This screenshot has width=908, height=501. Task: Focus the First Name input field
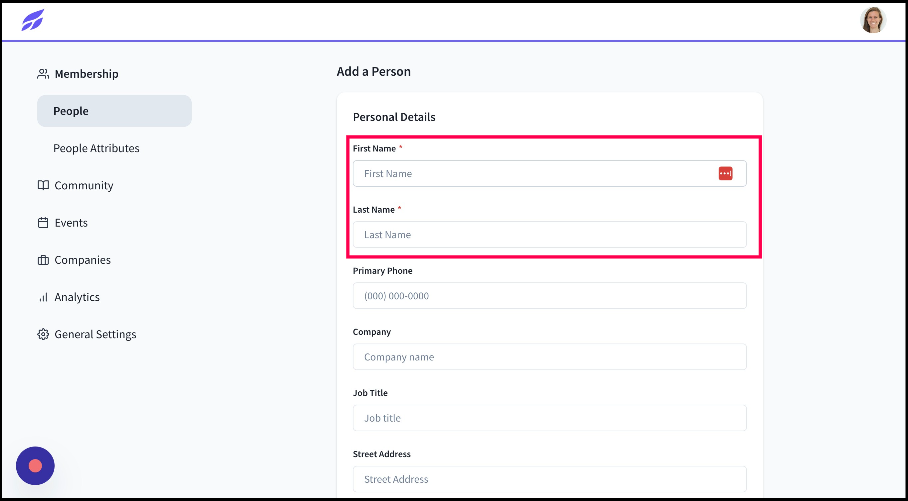pos(550,173)
